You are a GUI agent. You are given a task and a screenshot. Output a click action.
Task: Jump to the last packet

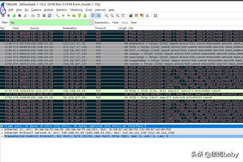click(x=85, y=15)
